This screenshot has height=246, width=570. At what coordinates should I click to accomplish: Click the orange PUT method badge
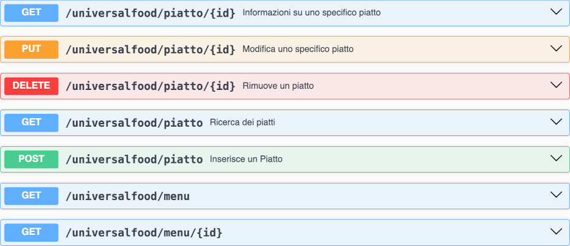click(x=31, y=49)
